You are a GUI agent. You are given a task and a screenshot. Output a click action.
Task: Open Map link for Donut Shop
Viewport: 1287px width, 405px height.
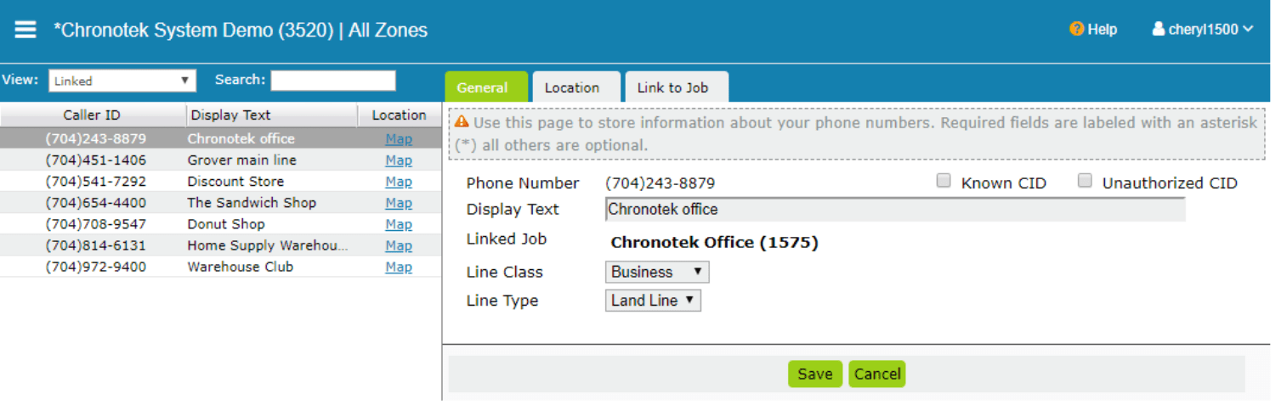[398, 224]
